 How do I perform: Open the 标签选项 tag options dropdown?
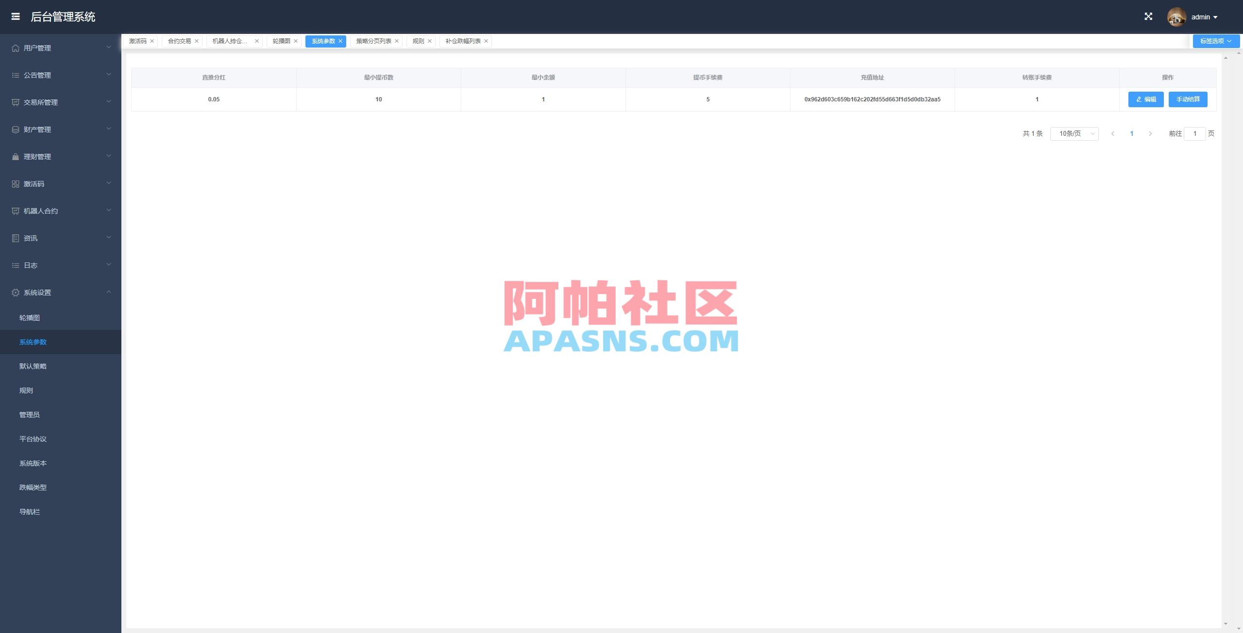tap(1216, 41)
